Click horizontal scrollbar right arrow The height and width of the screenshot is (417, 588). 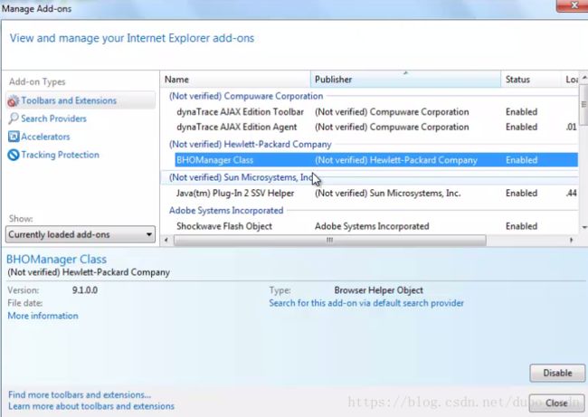point(572,240)
